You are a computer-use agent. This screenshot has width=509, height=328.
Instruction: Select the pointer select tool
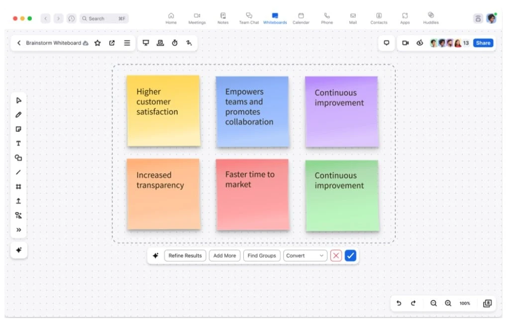[x=18, y=100]
